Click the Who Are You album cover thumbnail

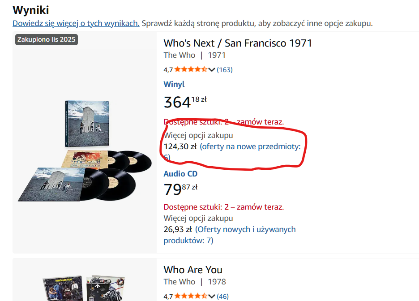pyautogui.click(x=85, y=287)
